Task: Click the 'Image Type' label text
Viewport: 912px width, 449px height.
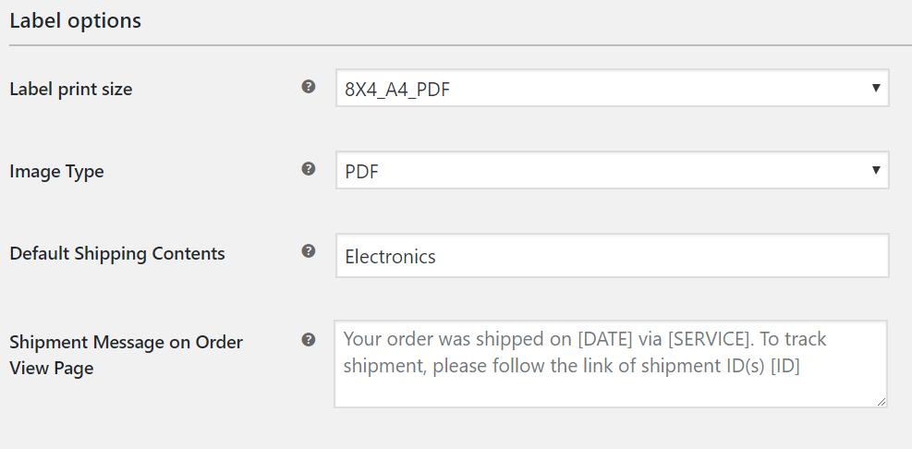Action: click(x=56, y=172)
